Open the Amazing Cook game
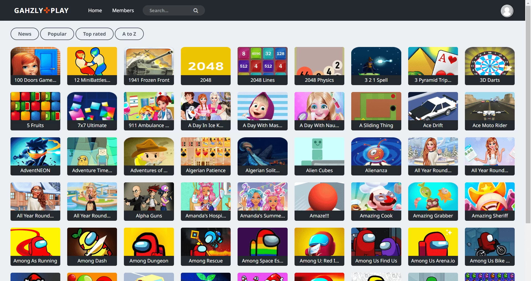 point(376,201)
